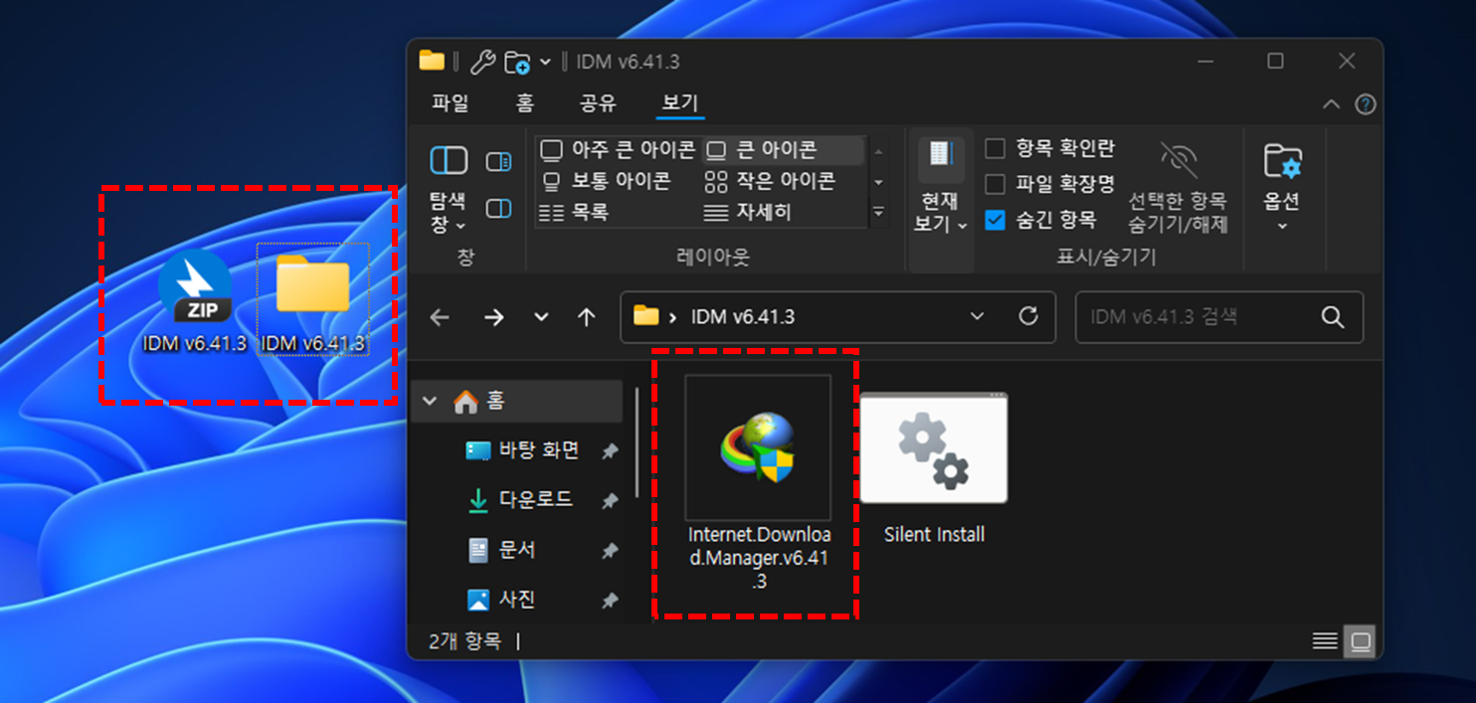
Task: Uncheck the 숨긴 항목 checkbox
Action: click(995, 220)
